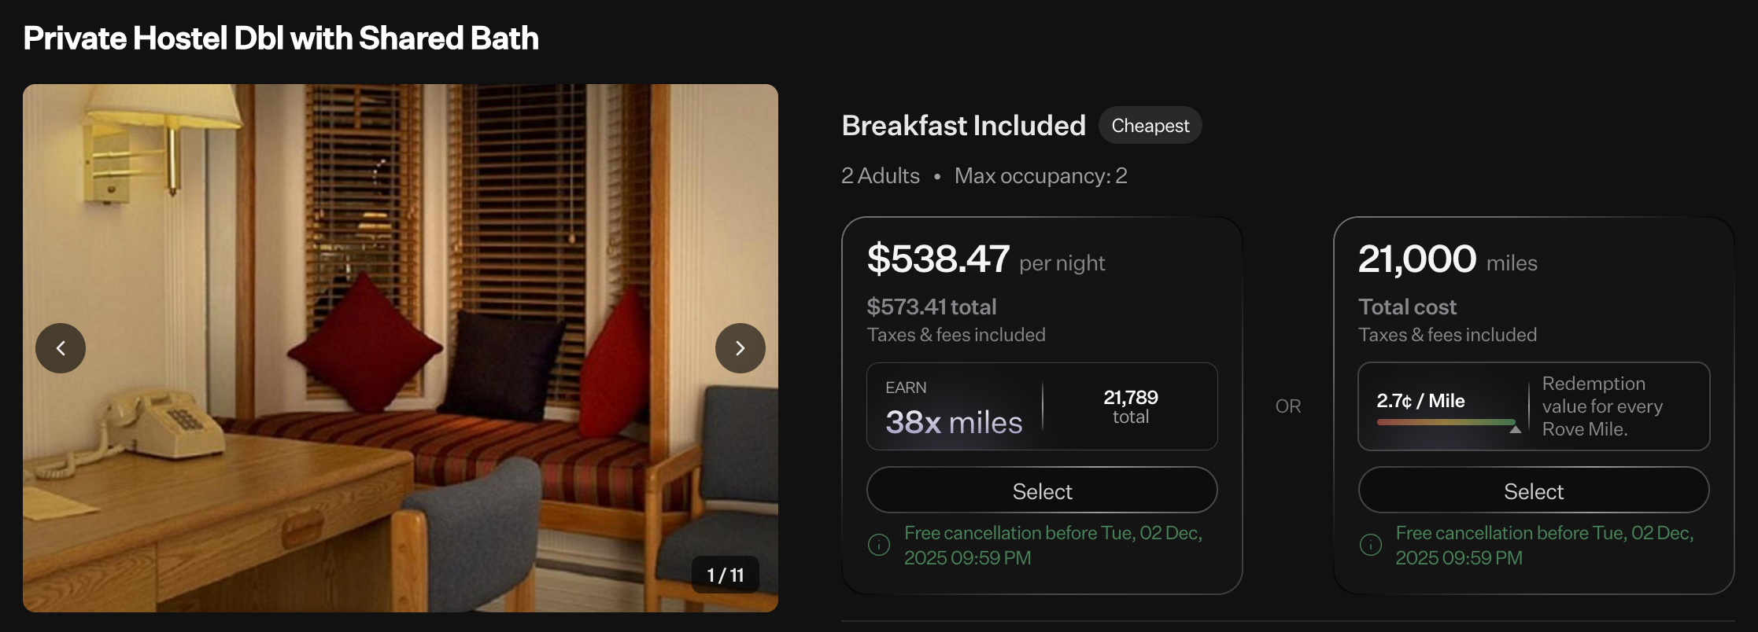1758x632 pixels.
Task: Select the 21,000 miles rate
Action: 1533,491
